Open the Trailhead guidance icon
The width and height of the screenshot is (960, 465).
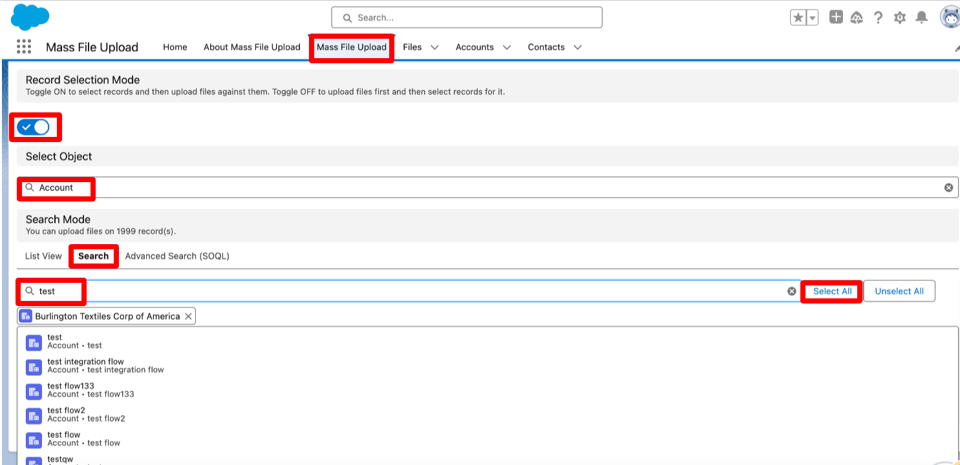pos(857,17)
